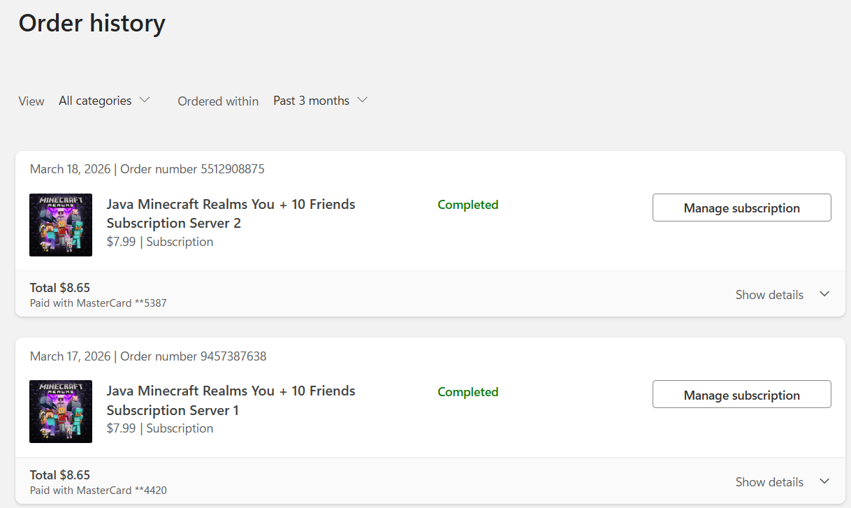
Task: Expand Show details for March 18 order
Action: 783,295
